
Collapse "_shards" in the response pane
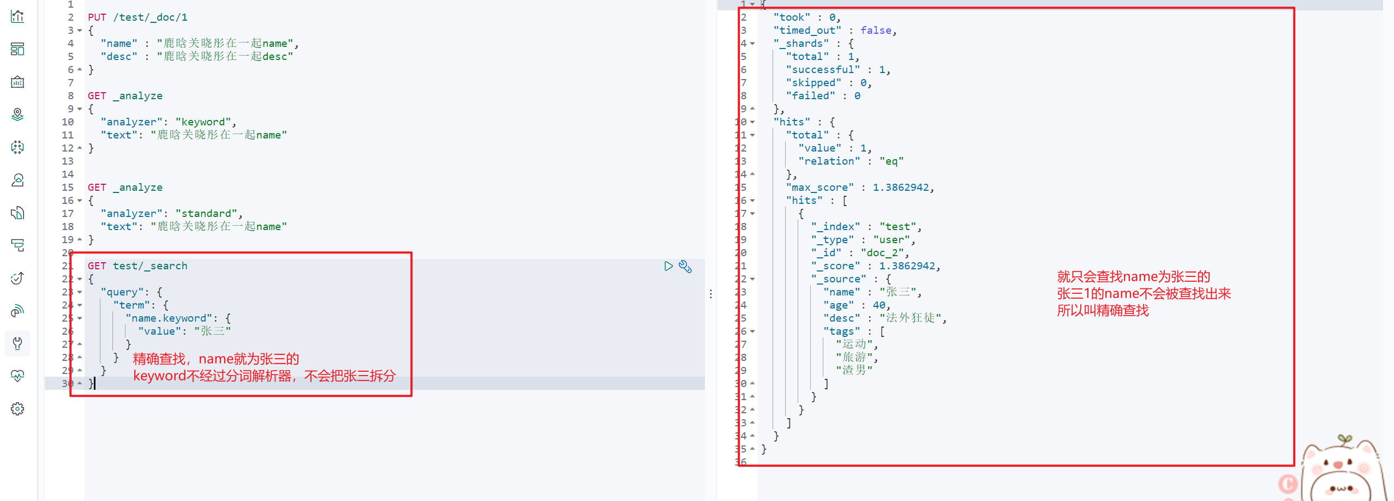752,44
